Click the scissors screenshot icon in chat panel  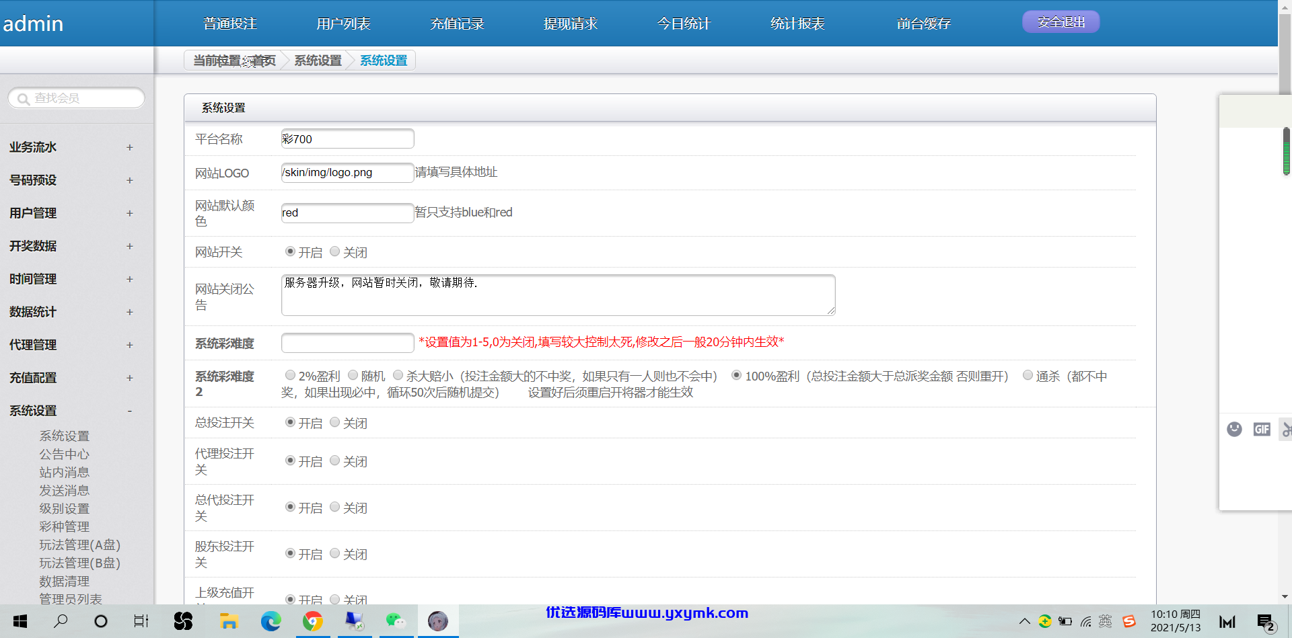point(1287,429)
